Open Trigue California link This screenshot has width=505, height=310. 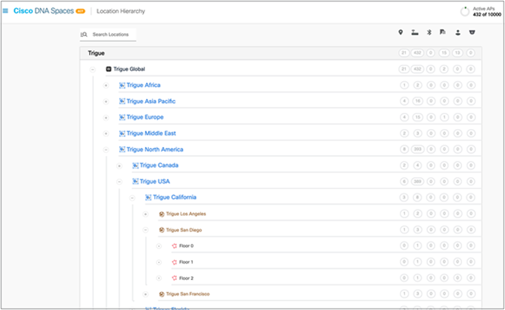(x=174, y=197)
